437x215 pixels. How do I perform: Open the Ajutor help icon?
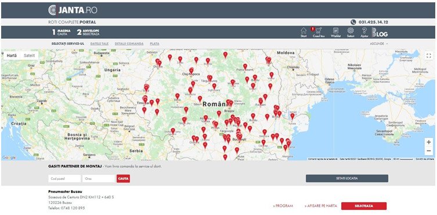pyautogui.click(x=364, y=32)
